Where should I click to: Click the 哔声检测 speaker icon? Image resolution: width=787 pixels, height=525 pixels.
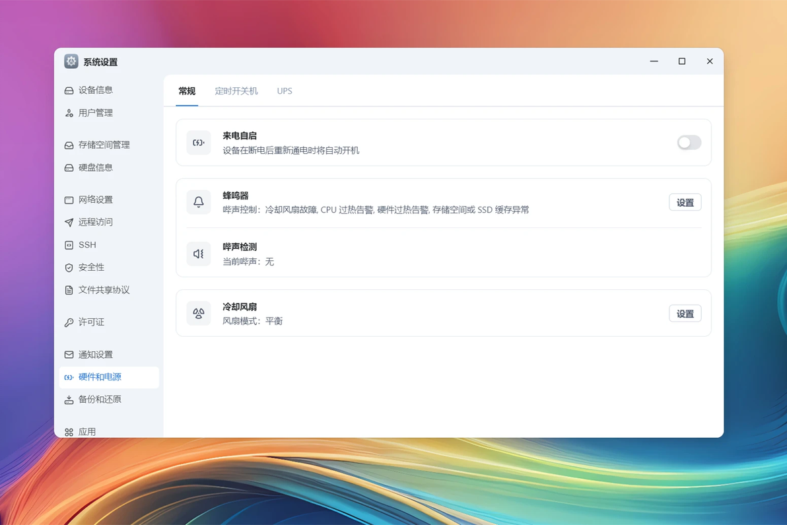(x=199, y=254)
